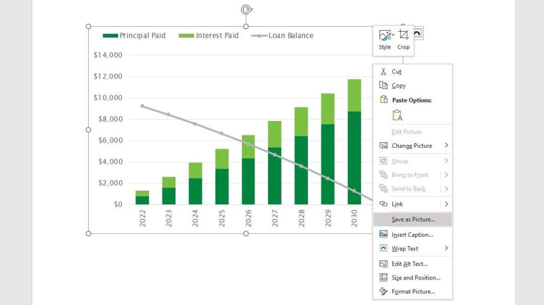Click the Wrap Text icon
This screenshot has width=544, height=305.
pos(383,248)
